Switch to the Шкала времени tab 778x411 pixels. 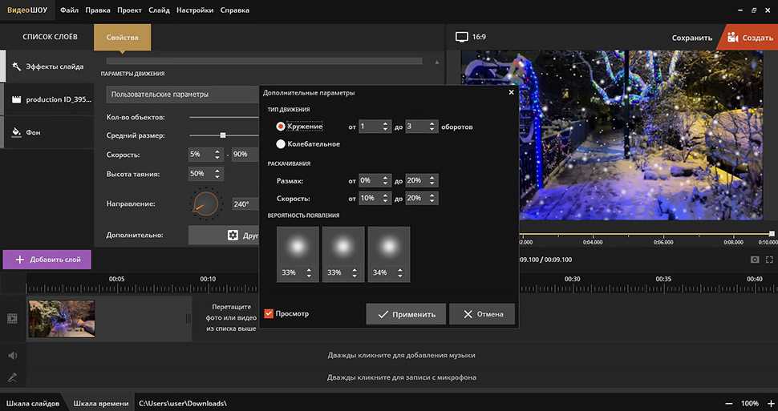[101, 403]
